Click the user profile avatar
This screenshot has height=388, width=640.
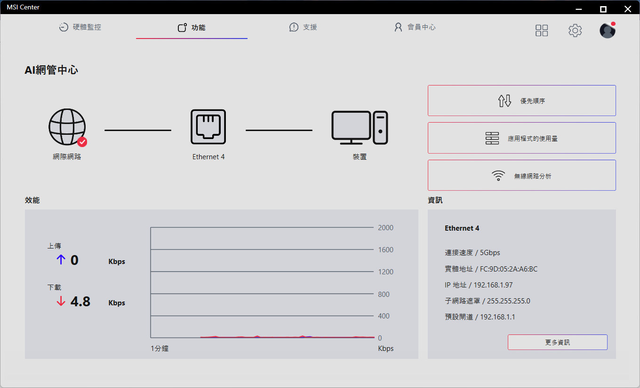tap(607, 31)
